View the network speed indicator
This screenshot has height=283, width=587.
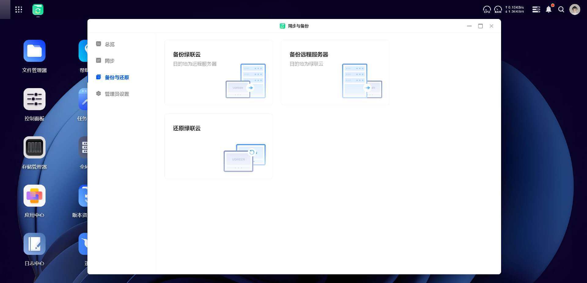(x=515, y=9)
